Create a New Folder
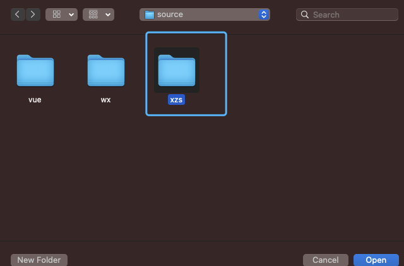This screenshot has width=404, height=266. (x=39, y=260)
